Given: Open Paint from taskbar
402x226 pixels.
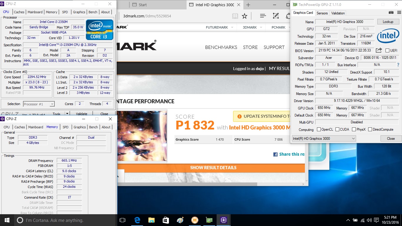Looking at the screenshot, I should tap(180, 220).
